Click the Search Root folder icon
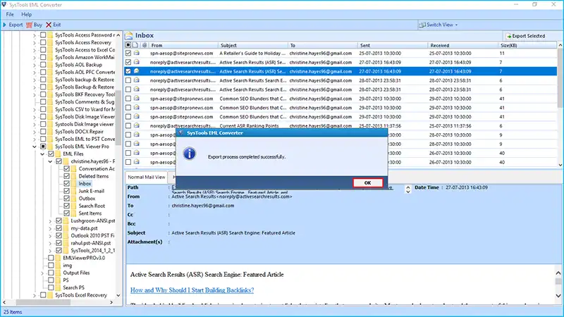564x317 pixels. (74, 206)
